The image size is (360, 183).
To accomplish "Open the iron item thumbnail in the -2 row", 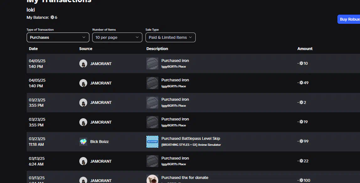I will tap(152, 102).
